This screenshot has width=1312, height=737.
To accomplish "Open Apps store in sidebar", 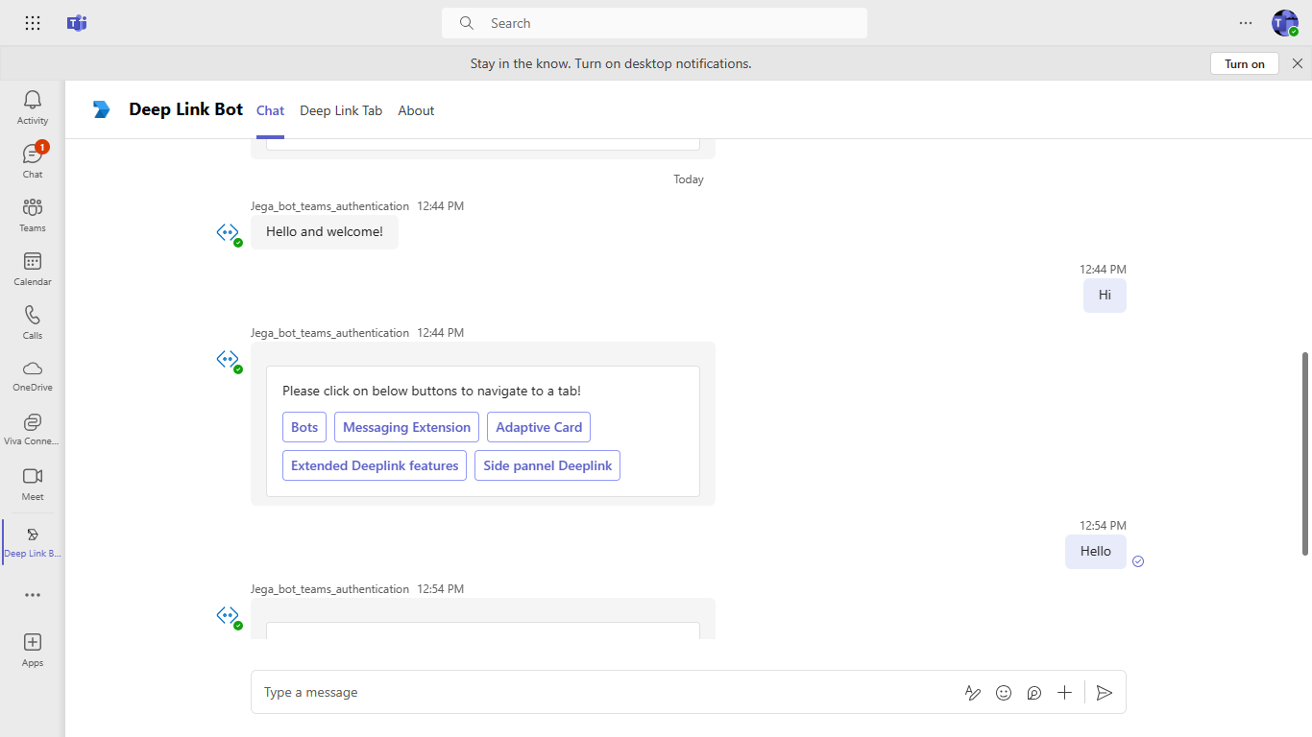I will tap(33, 650).
